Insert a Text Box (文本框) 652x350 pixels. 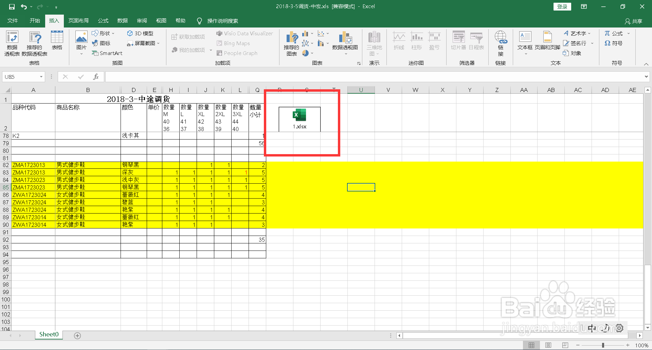525,42
